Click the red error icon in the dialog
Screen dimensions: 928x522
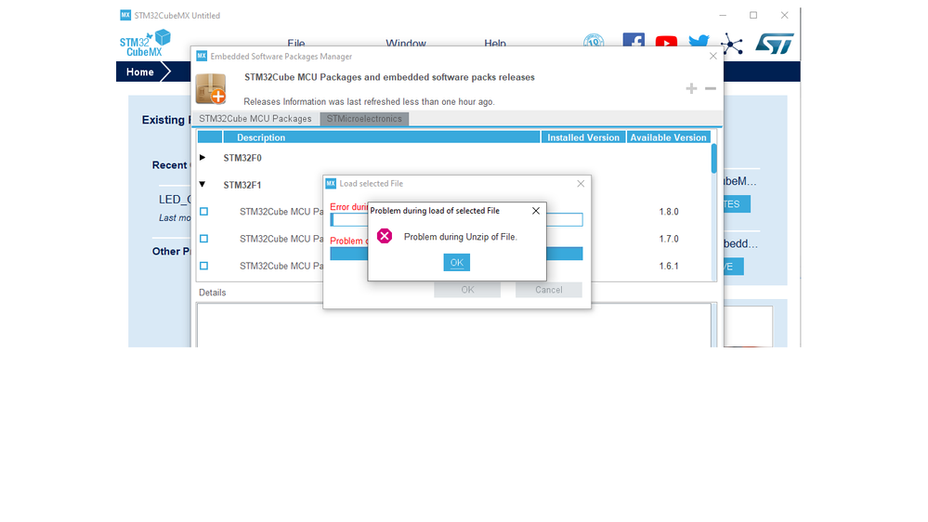pos(385,236)
